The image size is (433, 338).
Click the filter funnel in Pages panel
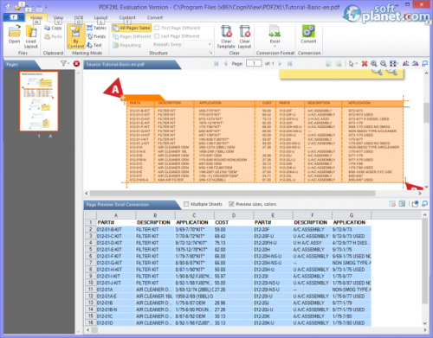tap(63, 63)
